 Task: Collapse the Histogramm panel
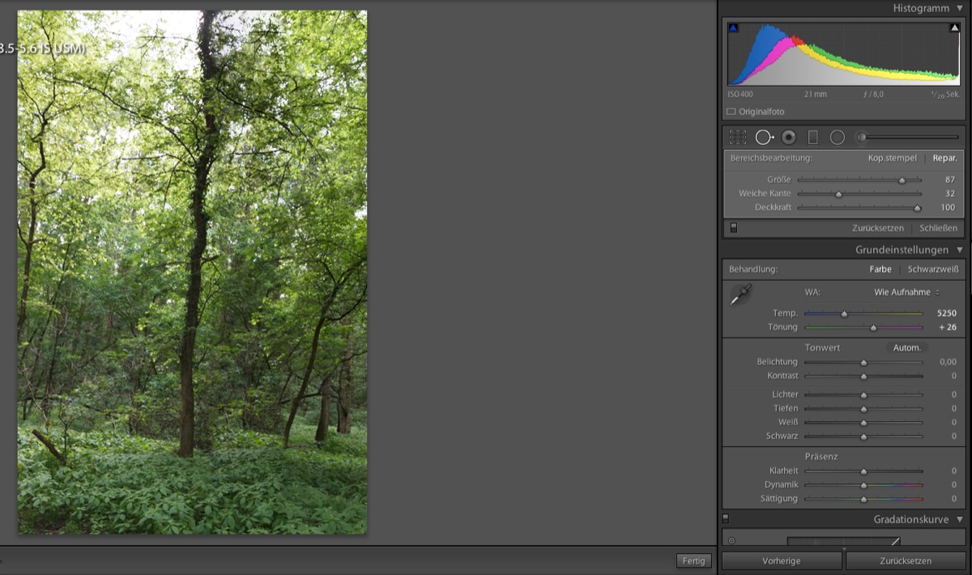[x=960, y=8]
